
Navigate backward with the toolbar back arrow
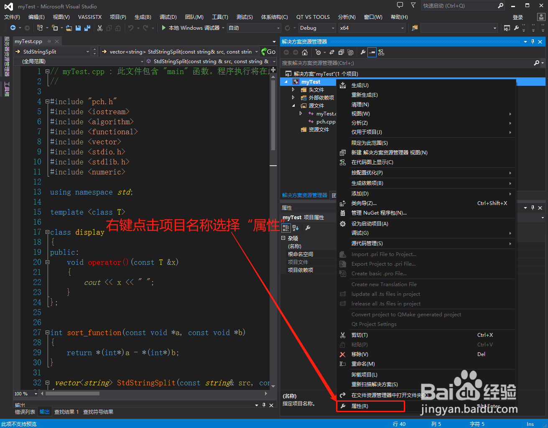pos(13,28)
